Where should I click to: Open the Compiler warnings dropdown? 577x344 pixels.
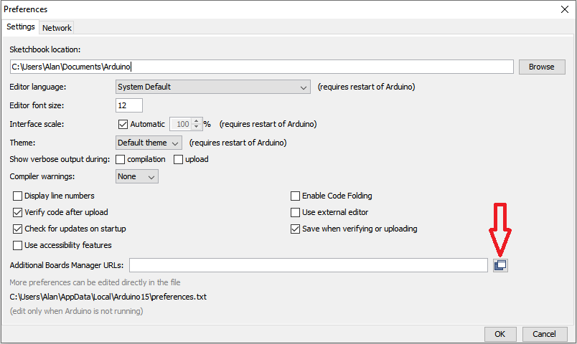tap(136, 176)
